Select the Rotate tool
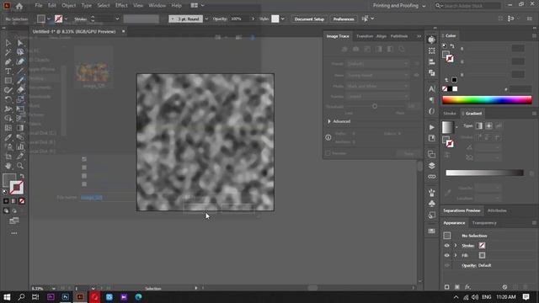This screenshot has width=539, height=303. [x=8, y=99]
